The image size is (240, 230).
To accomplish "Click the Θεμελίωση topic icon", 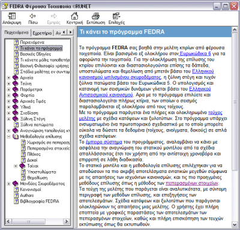I will pyautogui.click(x=23, y=178).
